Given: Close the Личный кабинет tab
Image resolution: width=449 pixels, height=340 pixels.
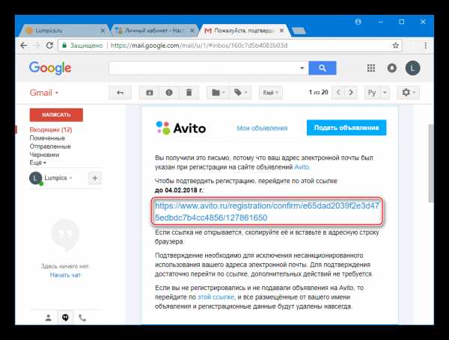Looking at the screenshot, I should pyautogui.click(x=192, y=31).
